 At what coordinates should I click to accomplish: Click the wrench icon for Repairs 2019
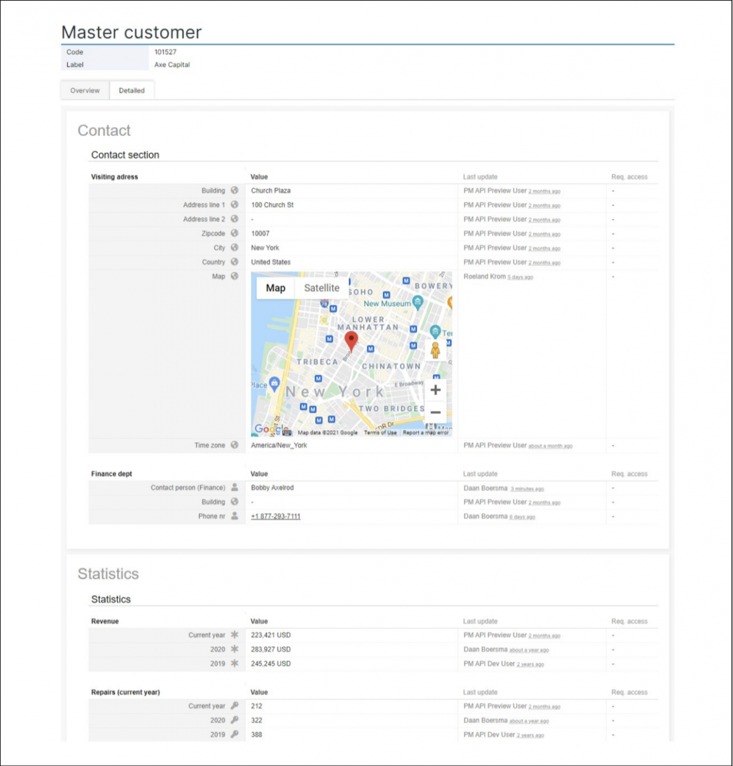click(235, 734)
